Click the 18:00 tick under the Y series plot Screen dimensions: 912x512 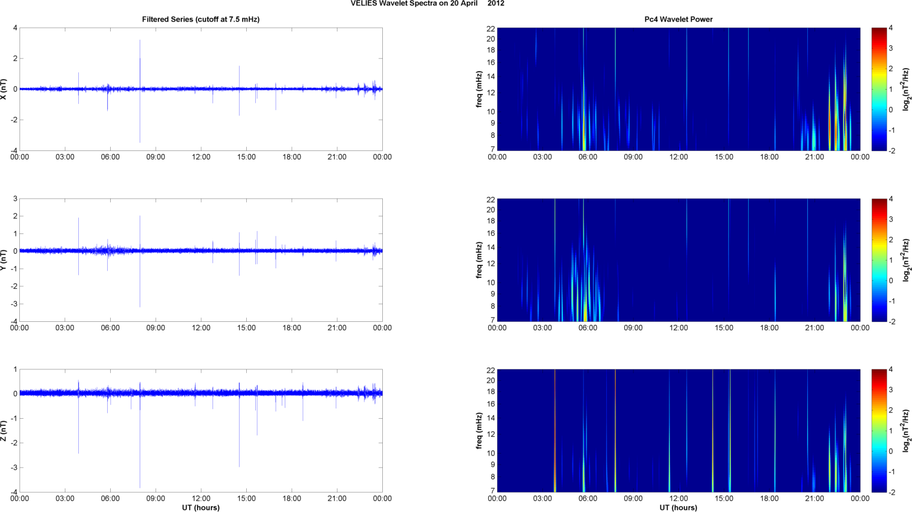292,328
